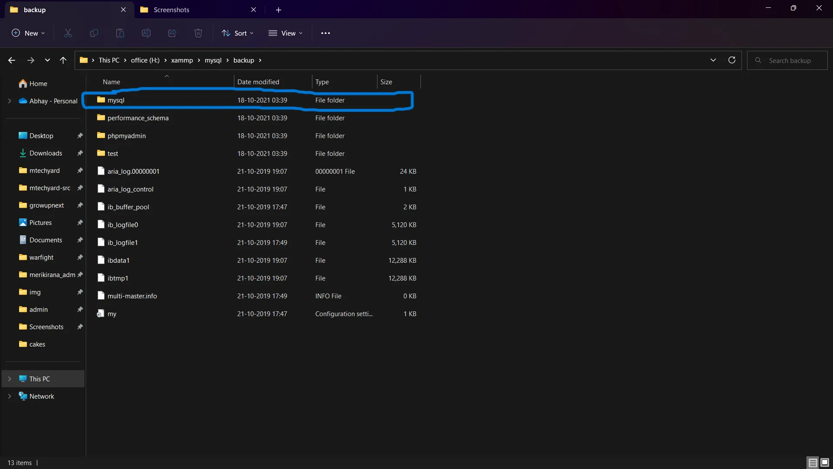Image resolution: width=833 pixels, height=469 pixels.
Task: Open a new tab with plus button
Action: coord(279,10)
